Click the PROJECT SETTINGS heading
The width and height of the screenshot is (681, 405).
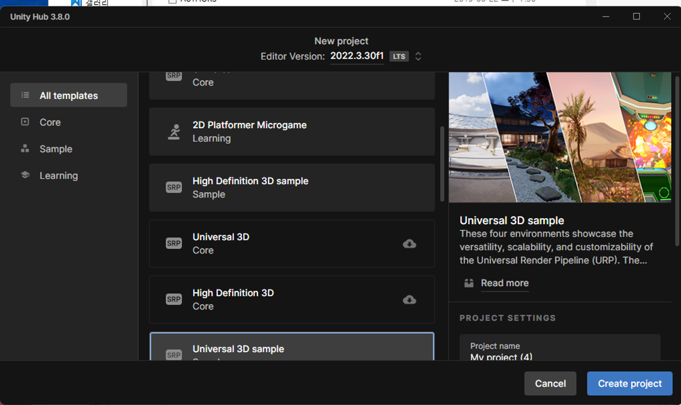pos(508,318)
